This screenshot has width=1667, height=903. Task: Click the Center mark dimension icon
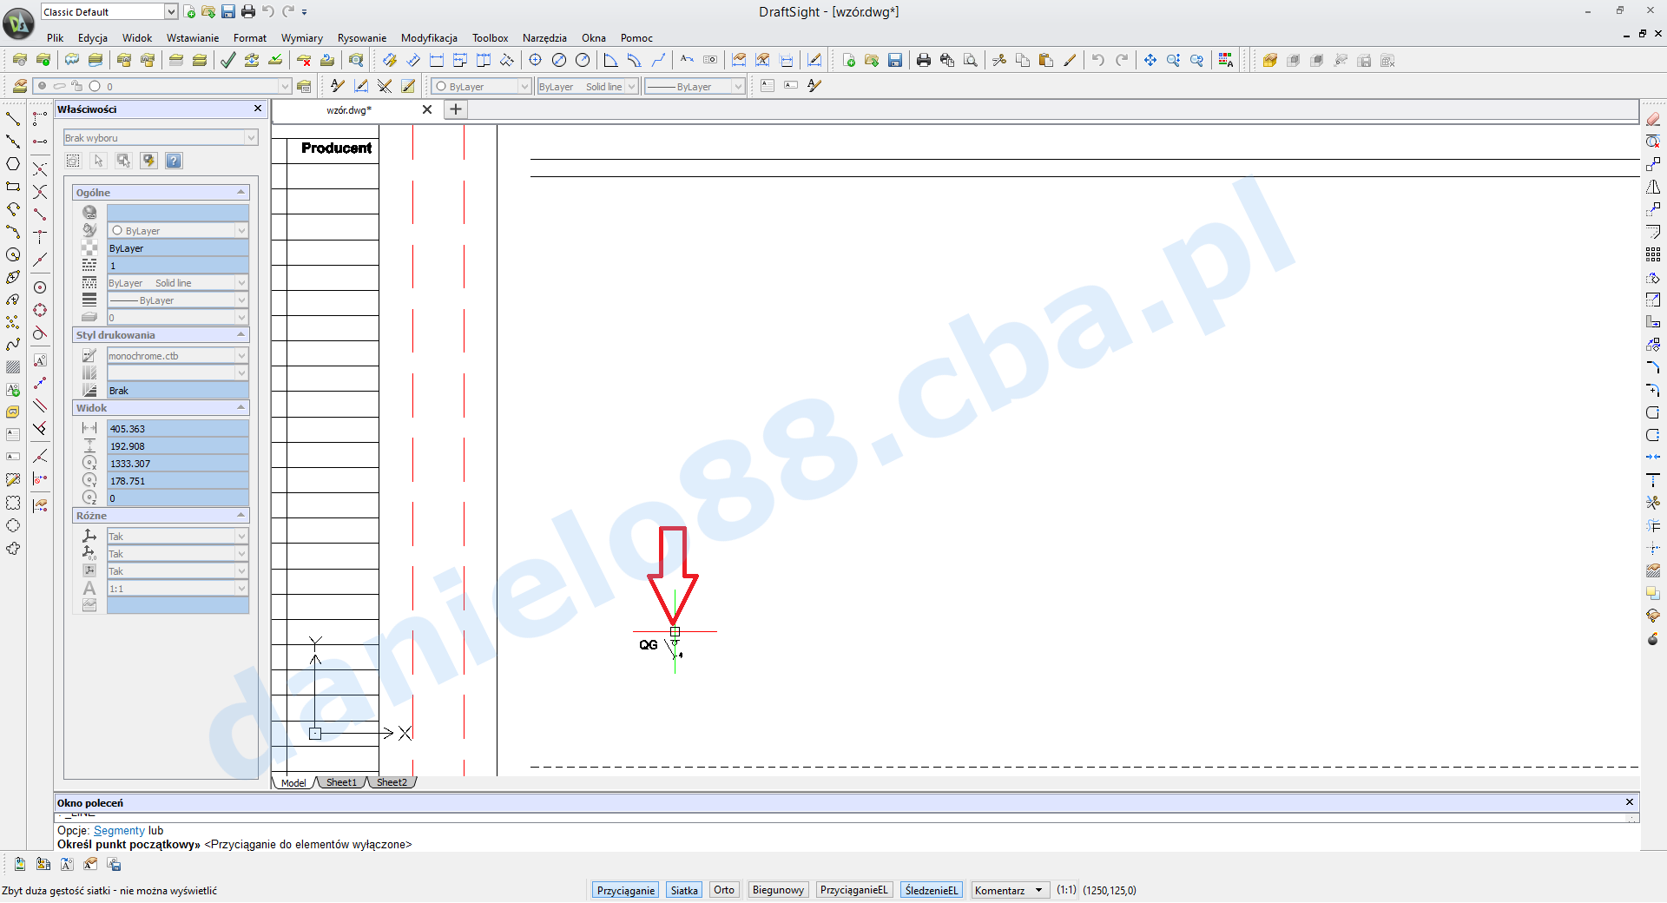536,60
